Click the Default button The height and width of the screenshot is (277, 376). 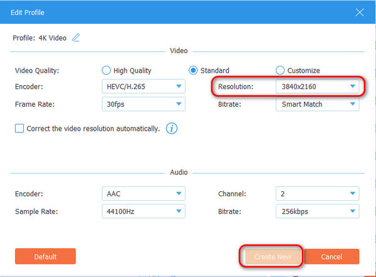pyautogui.click(x=45, y=256)
